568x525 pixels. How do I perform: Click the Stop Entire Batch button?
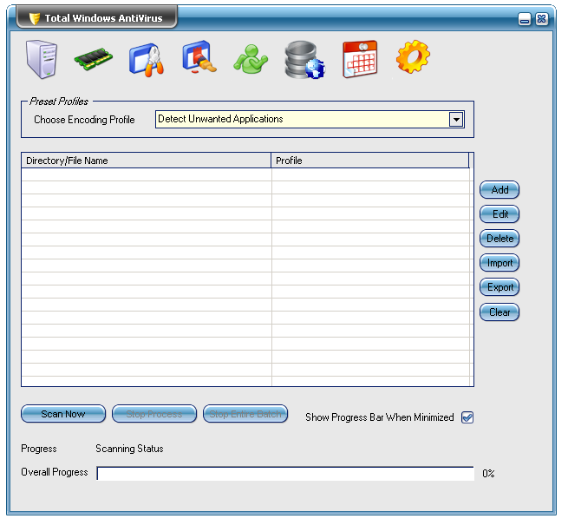[245, 414]
